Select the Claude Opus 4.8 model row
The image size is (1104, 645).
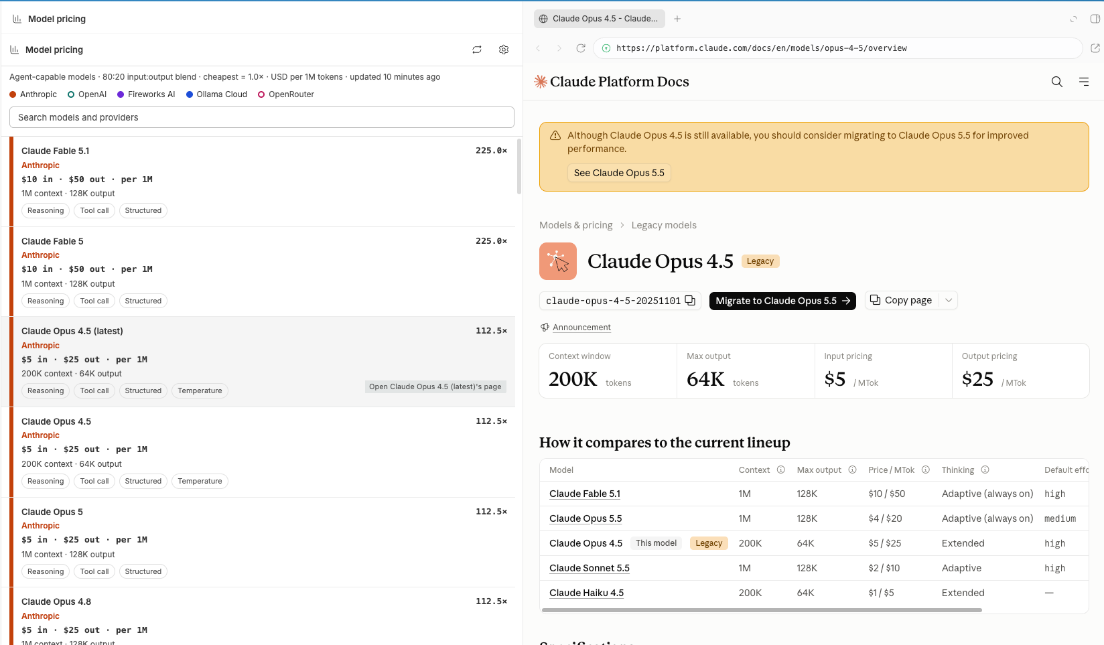click(x=262, y=617)
